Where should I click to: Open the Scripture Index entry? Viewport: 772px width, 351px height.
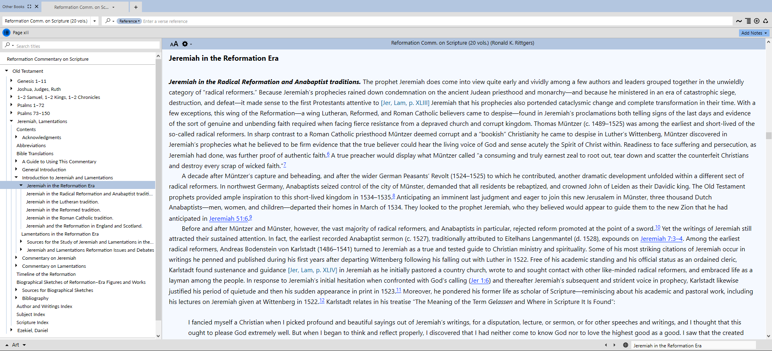coord(32,322)
